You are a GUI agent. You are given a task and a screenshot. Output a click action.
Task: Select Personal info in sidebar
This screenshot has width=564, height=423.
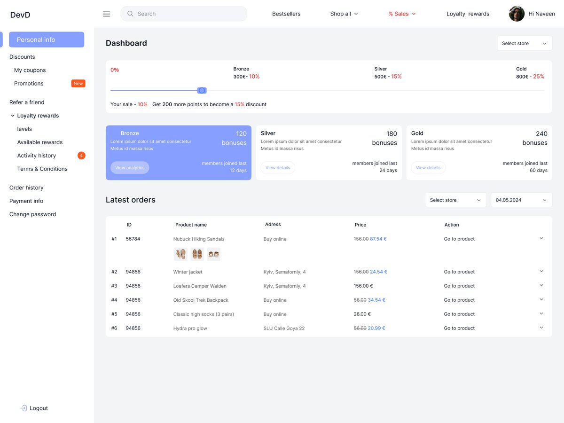(47, 39)
